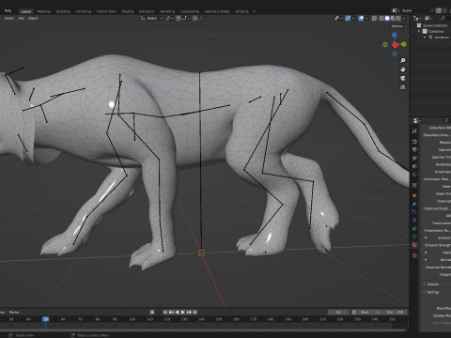Click the play animation button in the timeline
This screenshot has width=451, height=338.
click(x=183, y=312)
